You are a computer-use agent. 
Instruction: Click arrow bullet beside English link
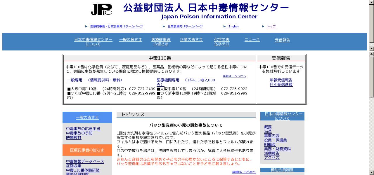tap(224, 27)
